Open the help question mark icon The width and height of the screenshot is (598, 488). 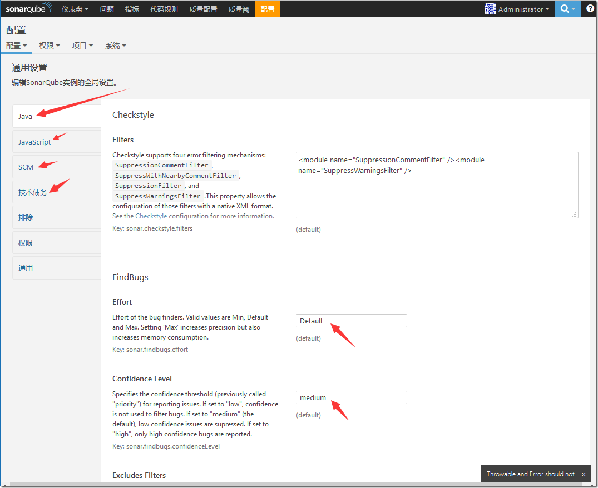[590, 9]
